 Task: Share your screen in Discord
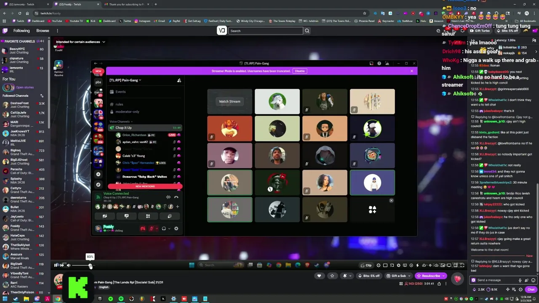coord(126,216)
